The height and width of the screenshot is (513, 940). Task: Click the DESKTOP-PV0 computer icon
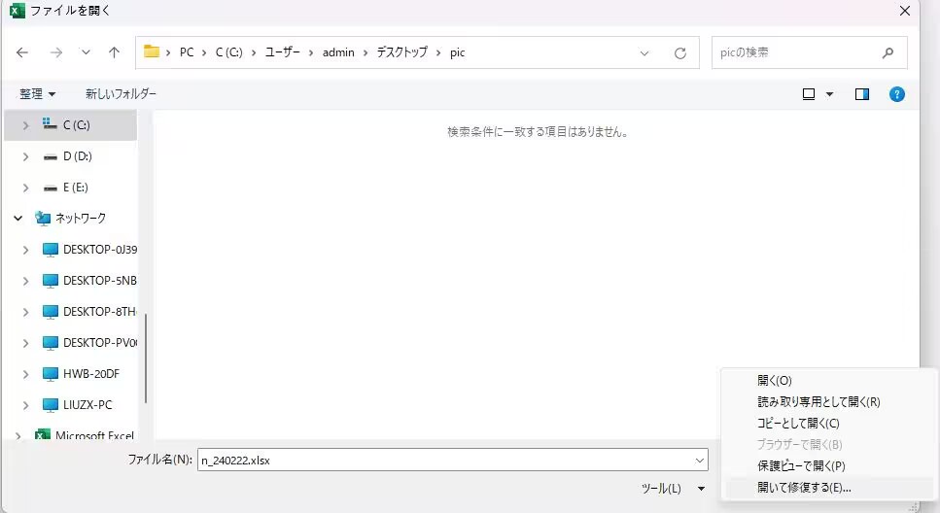point(51,343)
